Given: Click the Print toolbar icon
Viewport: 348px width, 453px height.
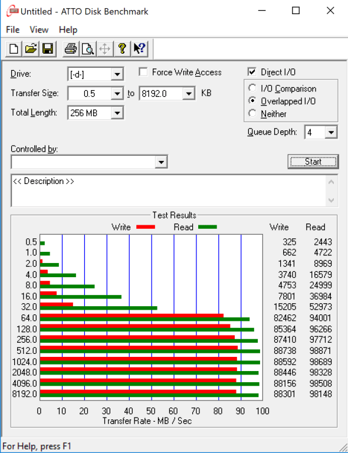Looking at the screenshot, I should (x=70, y=48).
